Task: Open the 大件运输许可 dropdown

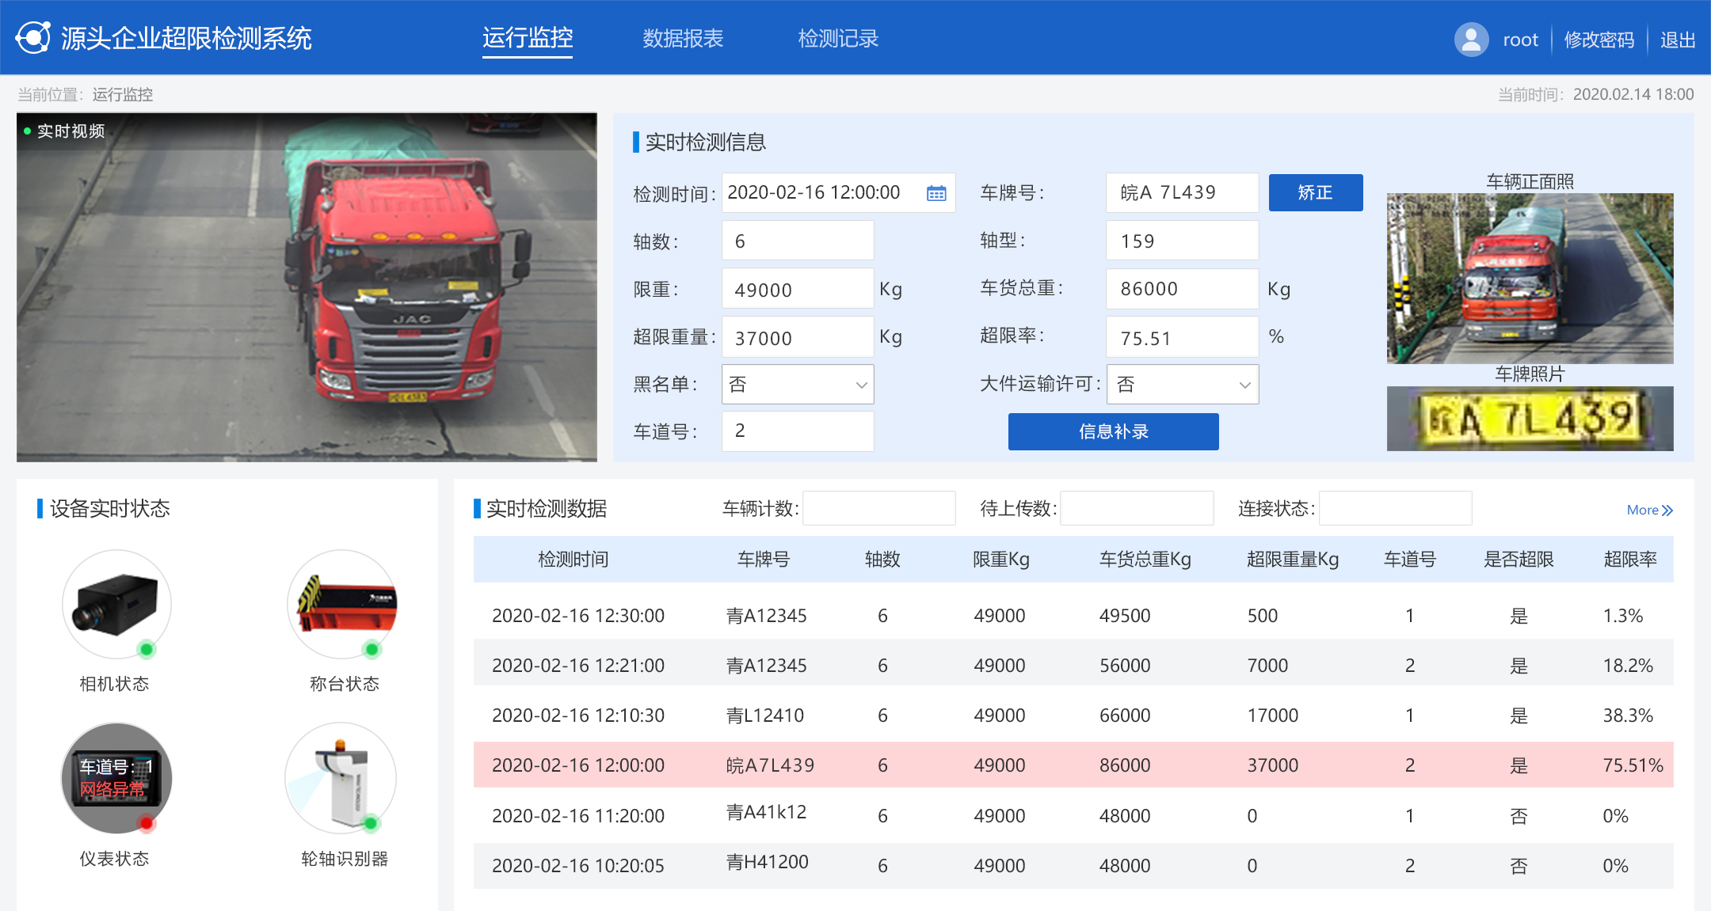Action: point(1182,385)
